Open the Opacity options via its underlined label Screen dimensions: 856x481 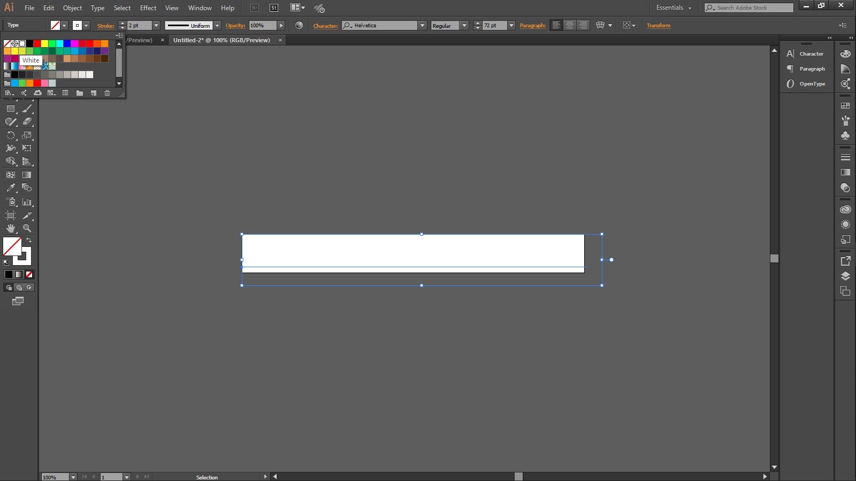pyautogui.click(x=235, y=25)
